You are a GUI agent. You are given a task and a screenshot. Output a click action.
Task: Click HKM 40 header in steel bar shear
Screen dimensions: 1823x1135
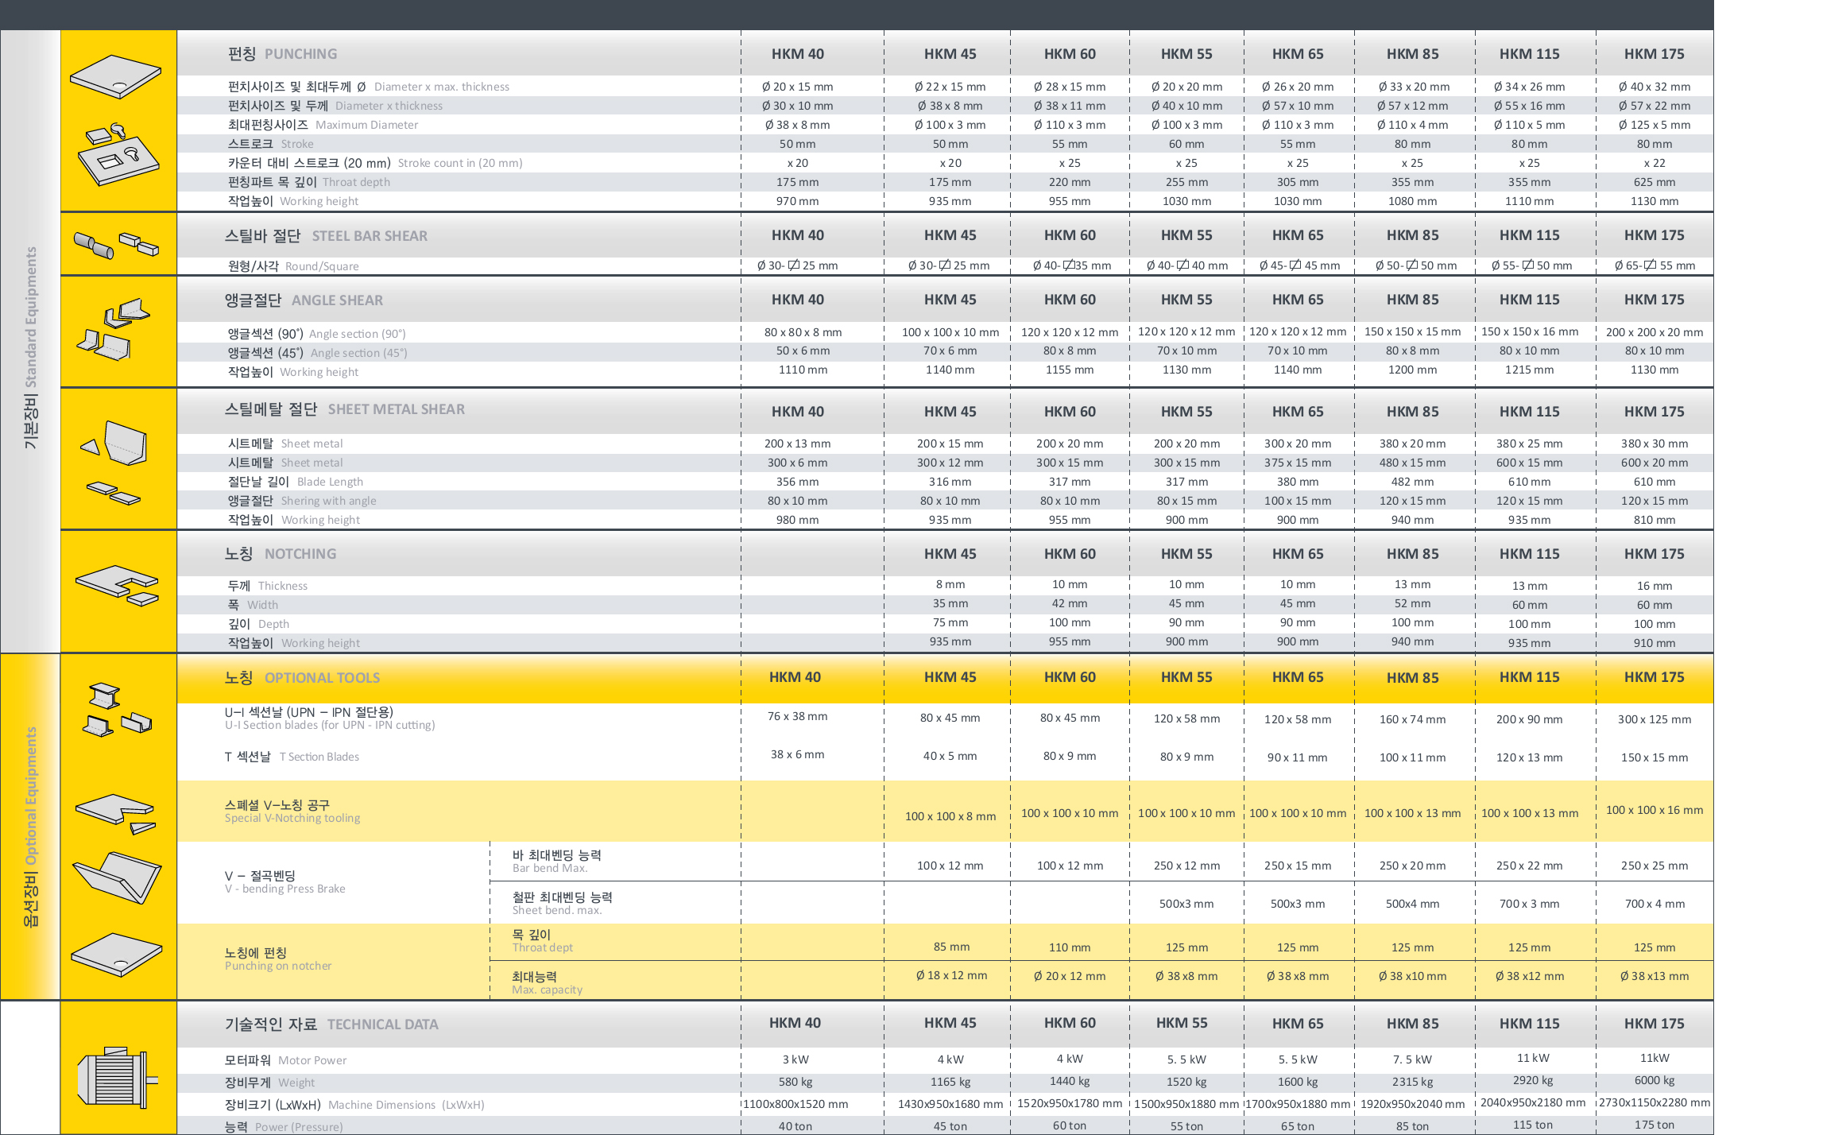797,235
